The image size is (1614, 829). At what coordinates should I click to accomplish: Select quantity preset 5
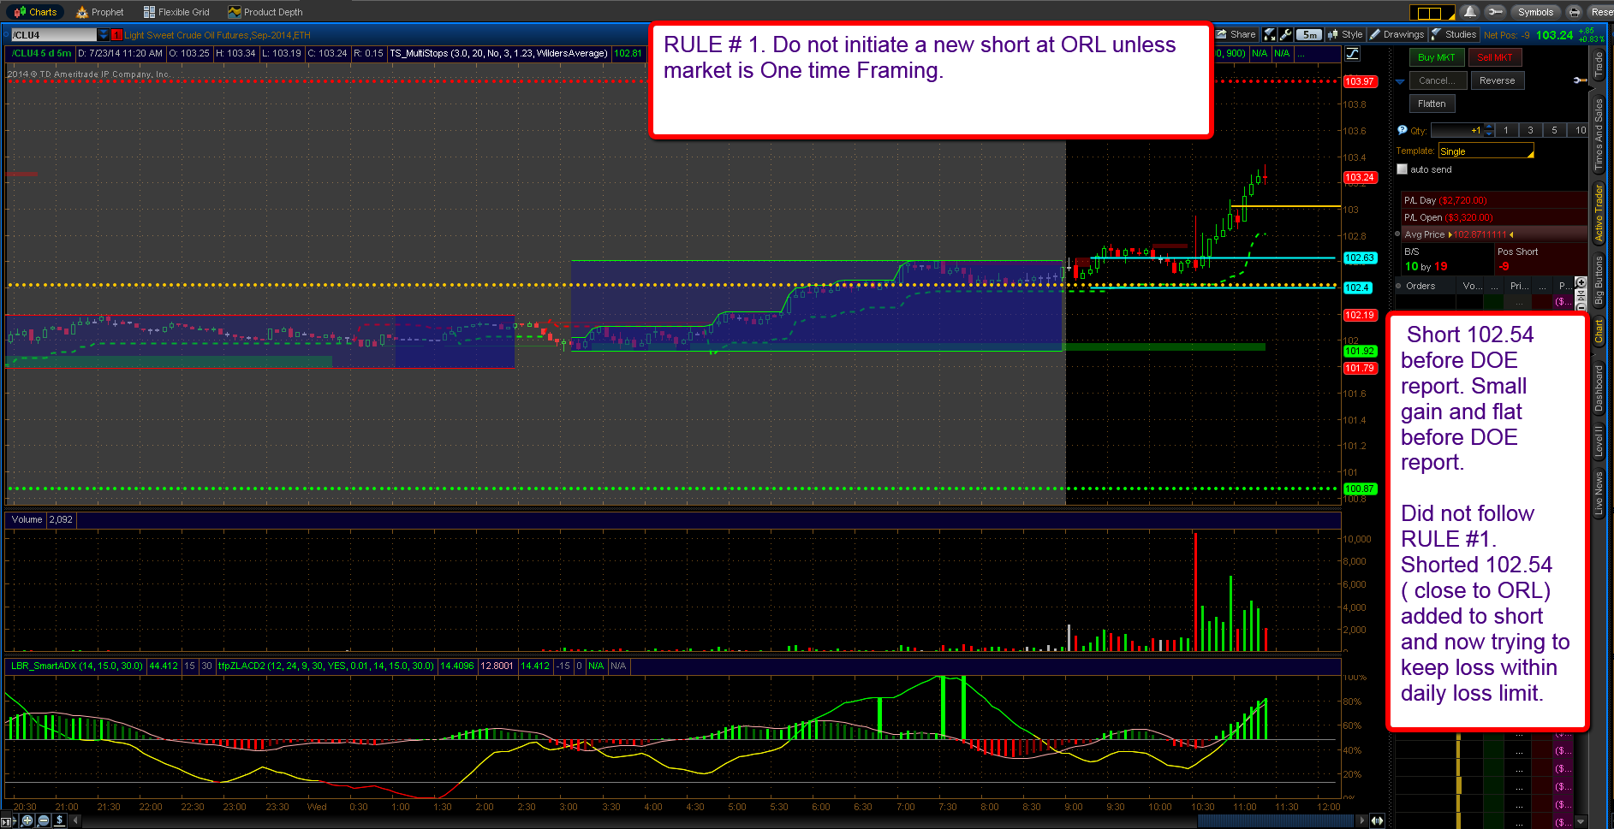tap(1554, 130)
